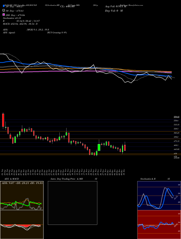181x239 pixels.
Task: Click the 505.25 price axis label
Action: [177, 133]
